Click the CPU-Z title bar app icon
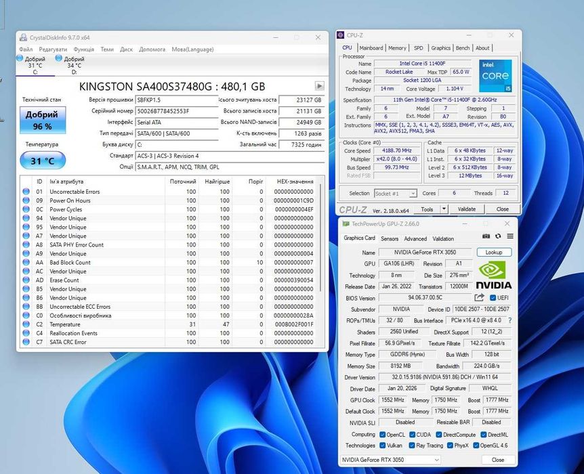The height and width of the screenshot is (474, 584). pyautogui.click(x=340, y=35)
